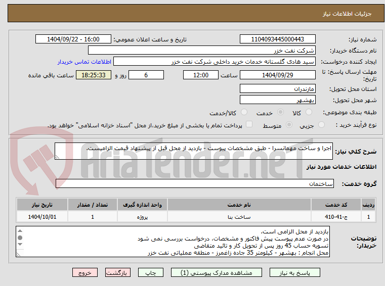Click the جزئیات اطلاعات نیاز page header
The height and width of the screenshot is (286, 385).
click(347, 14)
